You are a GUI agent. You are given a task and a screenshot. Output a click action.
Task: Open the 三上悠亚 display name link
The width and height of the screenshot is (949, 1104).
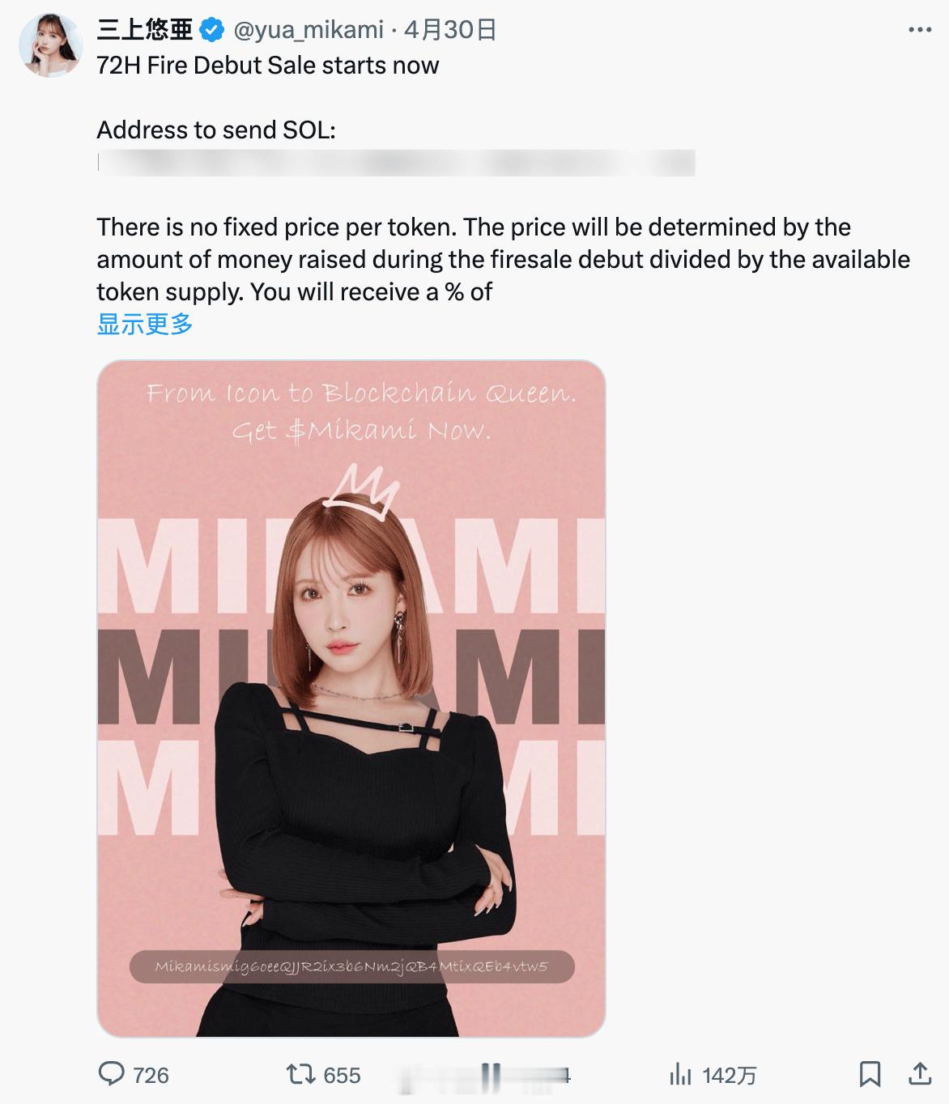pos(145,30)
